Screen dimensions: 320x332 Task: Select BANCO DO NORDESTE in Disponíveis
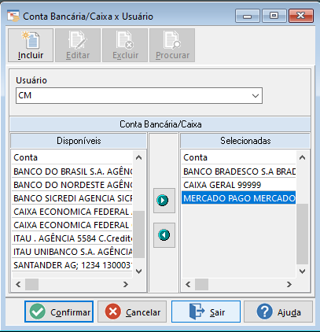click(72, 185)
